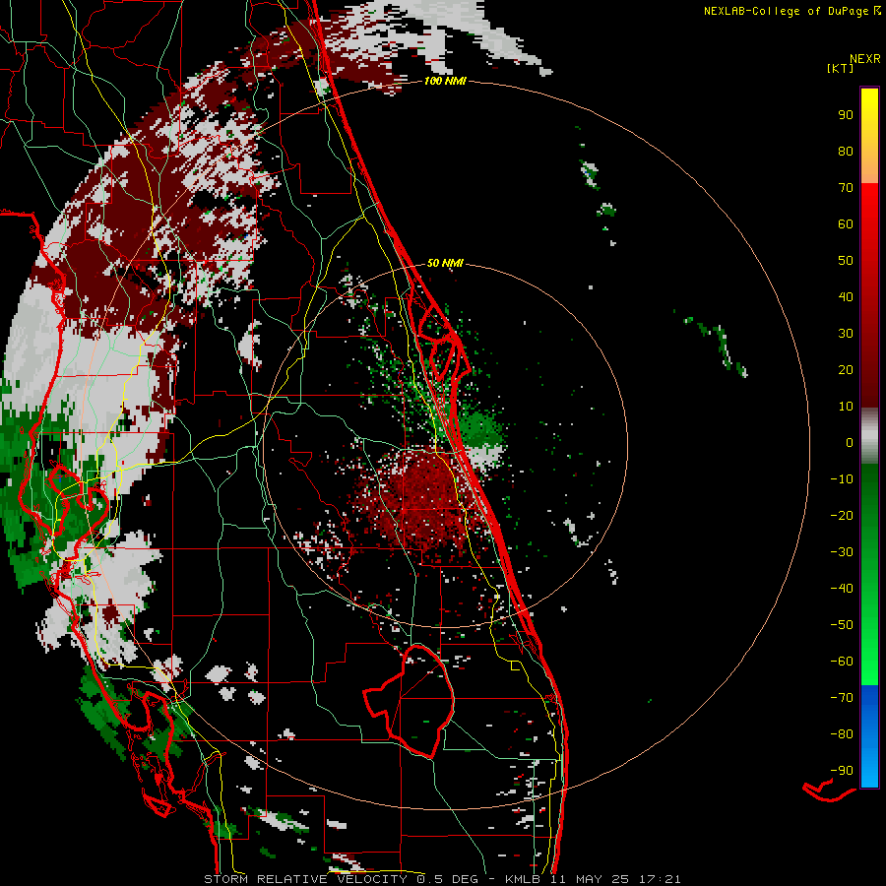Click the 50 NMI range ring label

pyautogui.click(x=445, y=263)
